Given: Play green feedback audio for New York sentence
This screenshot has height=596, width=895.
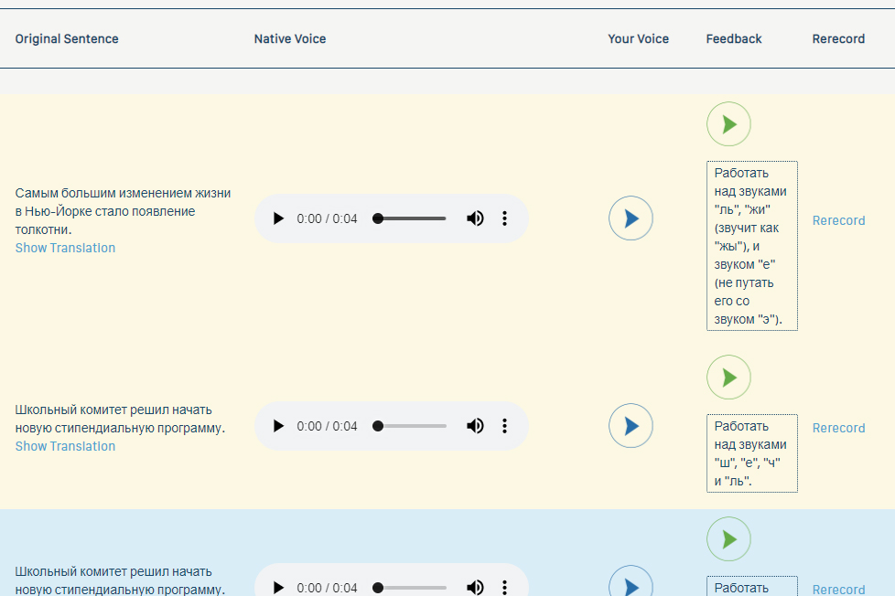Looking at the screenshot, I should coord(728,124).
